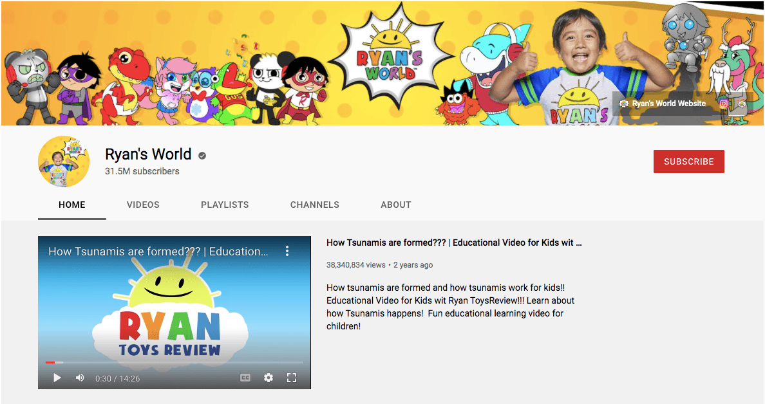Open the Instagram link in the banner

tap(724, 104)
